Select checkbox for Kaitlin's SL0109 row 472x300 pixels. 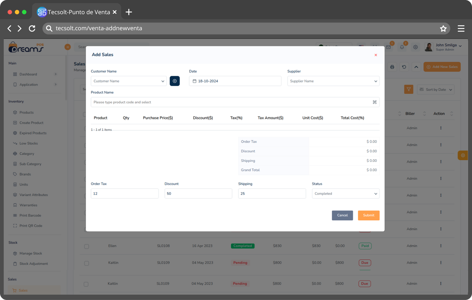(x=87, y=263)
